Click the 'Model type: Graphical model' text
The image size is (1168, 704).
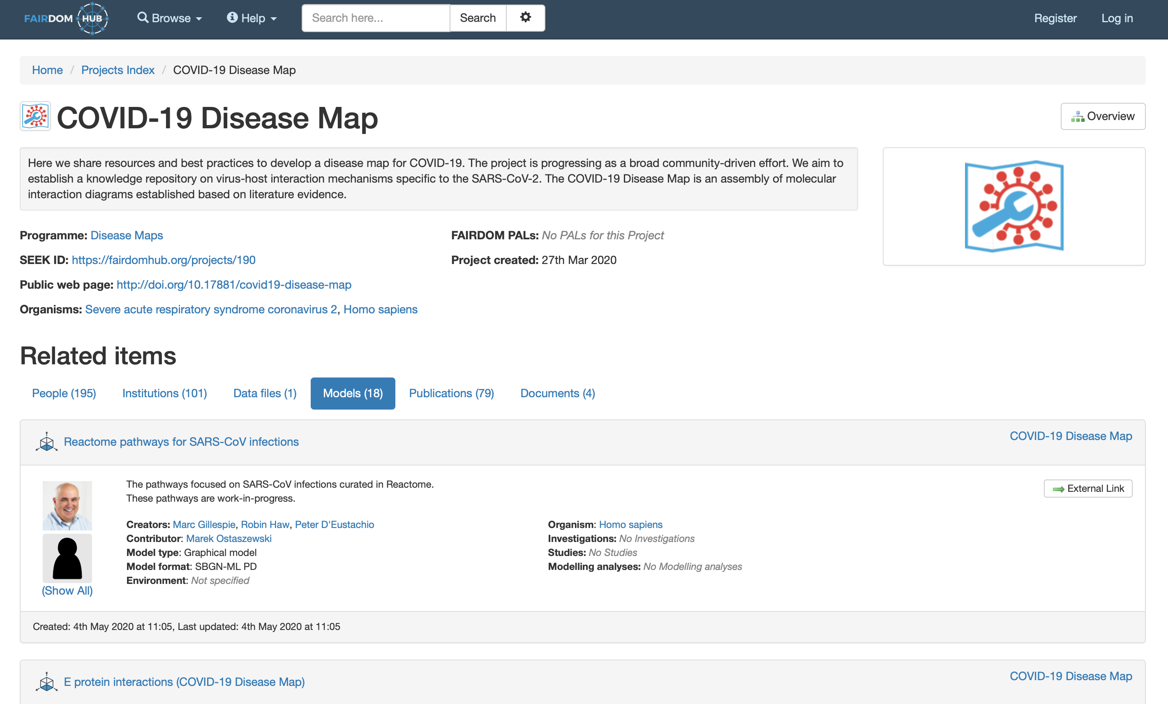[192, 553]
